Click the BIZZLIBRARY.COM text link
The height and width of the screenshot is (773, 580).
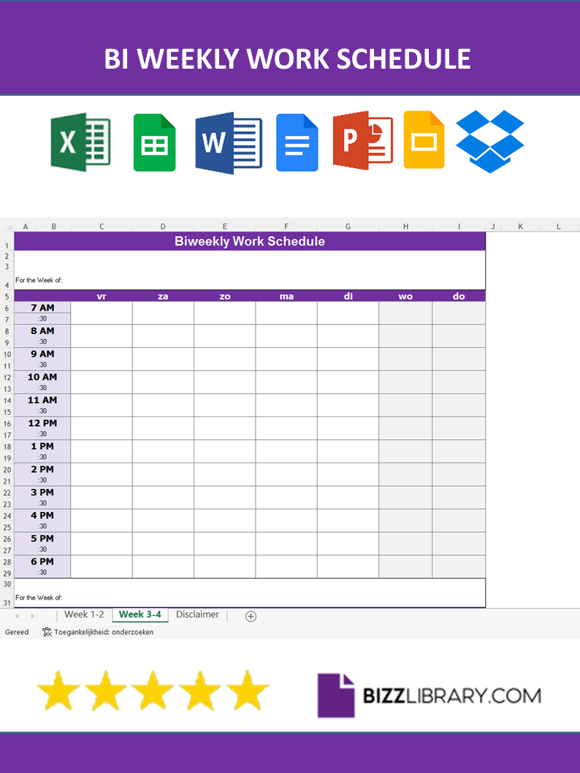click(452, 696)
